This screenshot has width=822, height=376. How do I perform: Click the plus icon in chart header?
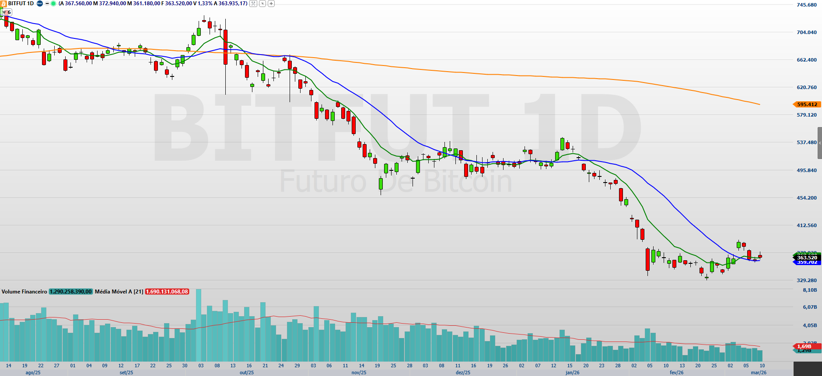(x=271, y=3)
